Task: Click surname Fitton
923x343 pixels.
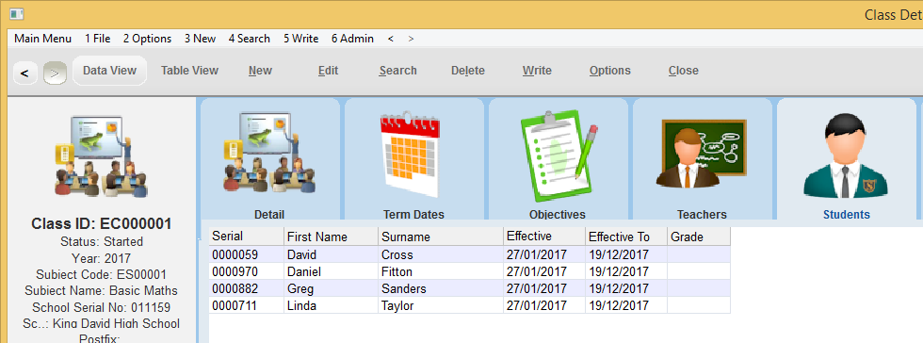Action: [441, 271]
